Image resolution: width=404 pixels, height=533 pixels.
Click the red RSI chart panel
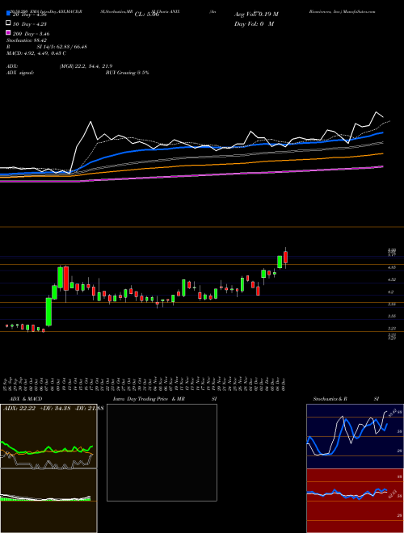355,501
